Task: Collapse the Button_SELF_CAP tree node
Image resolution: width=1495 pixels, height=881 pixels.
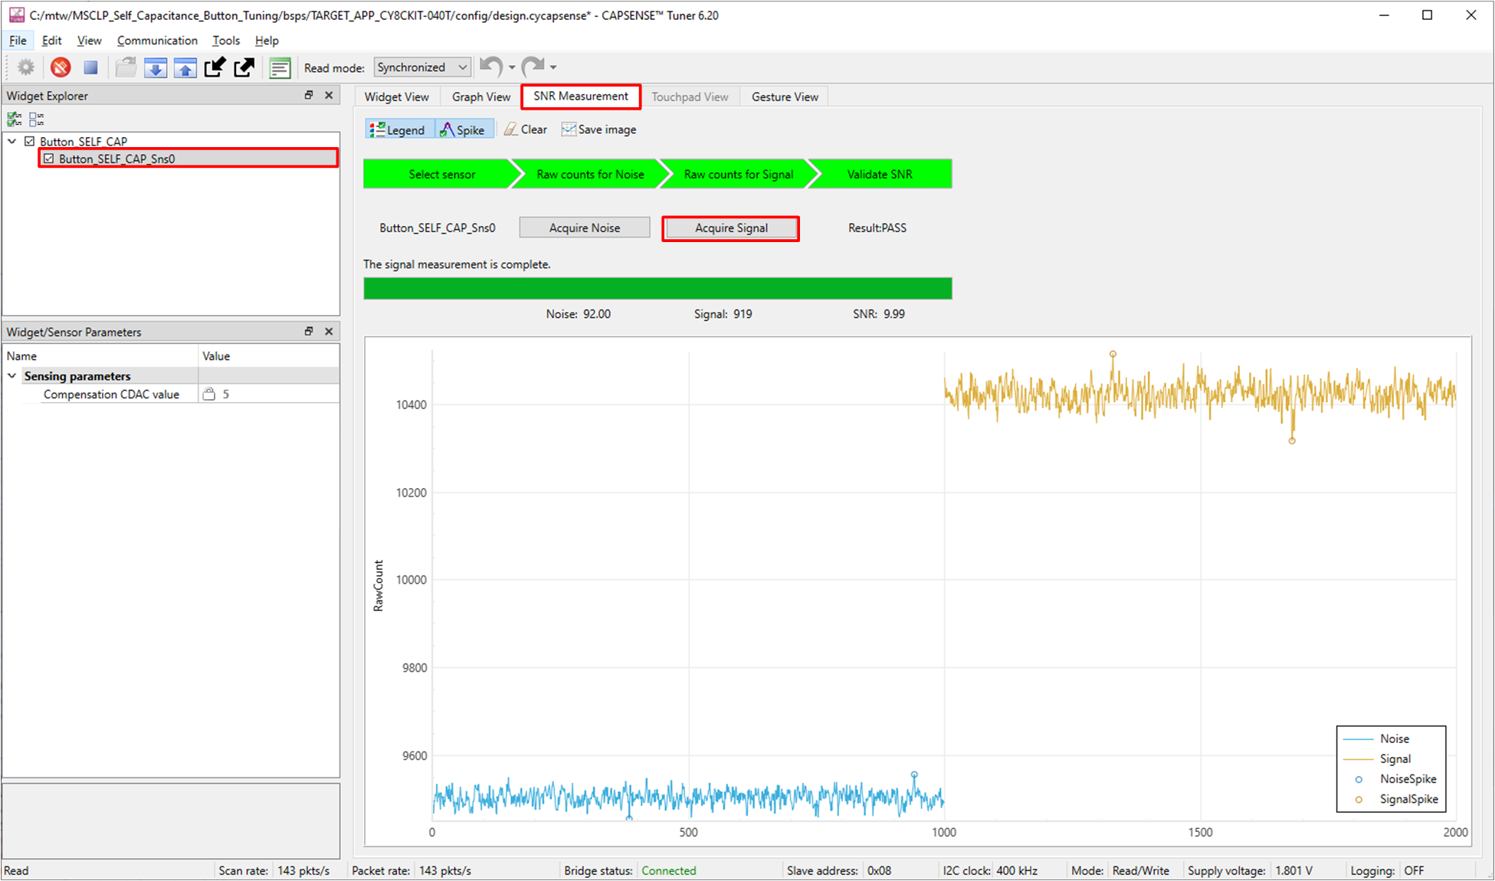Action: [12, 141]
